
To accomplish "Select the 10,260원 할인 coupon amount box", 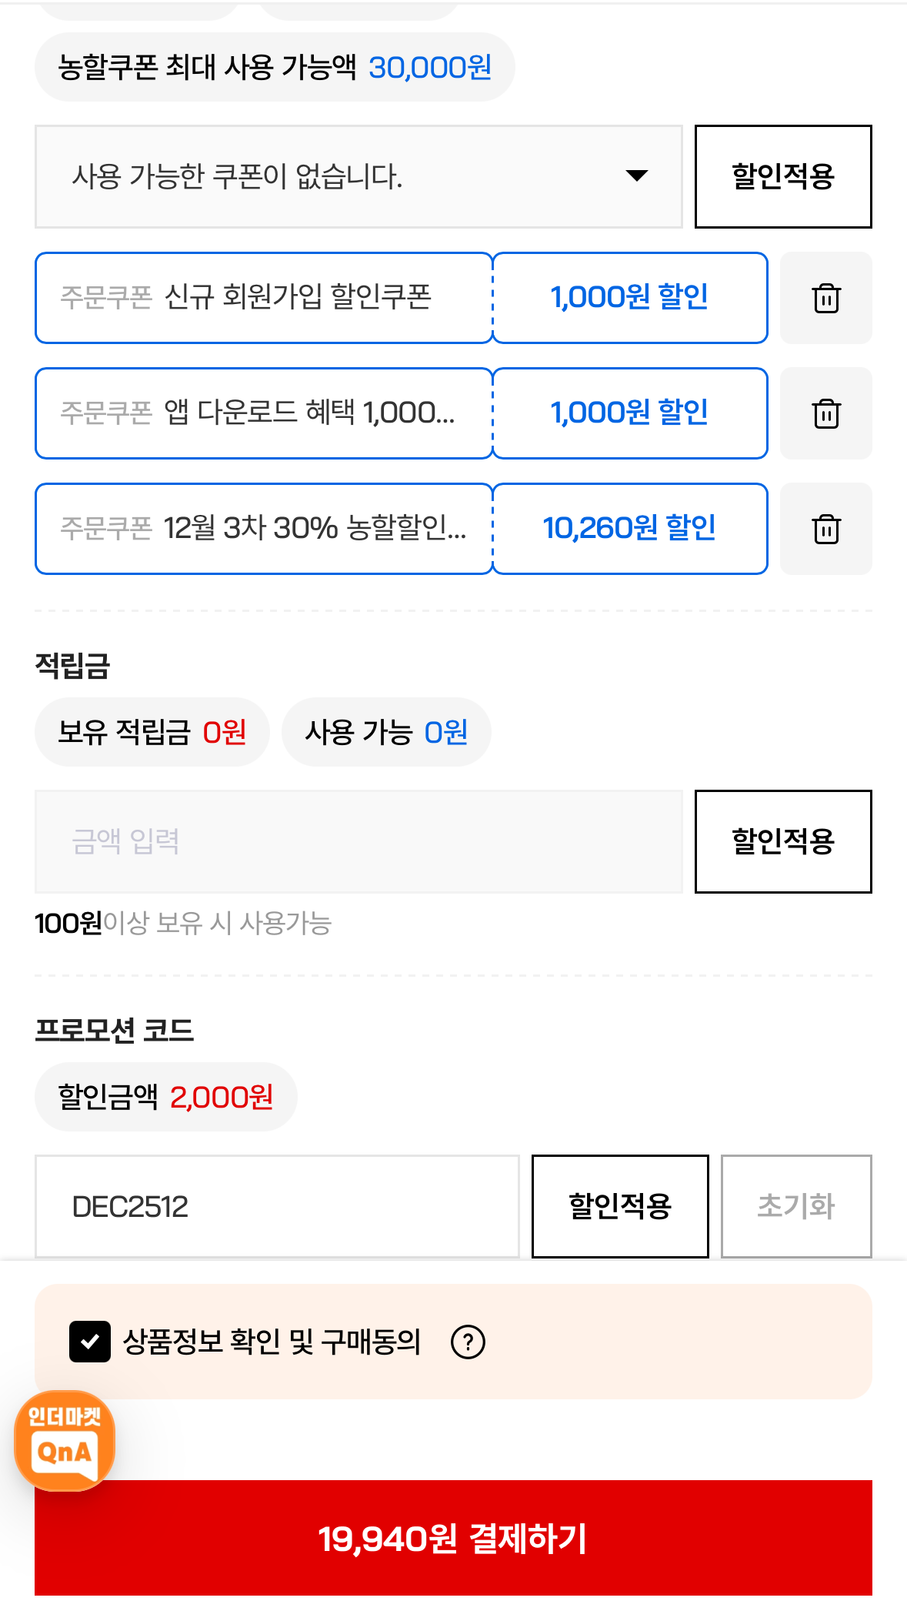I will point(630,529).
